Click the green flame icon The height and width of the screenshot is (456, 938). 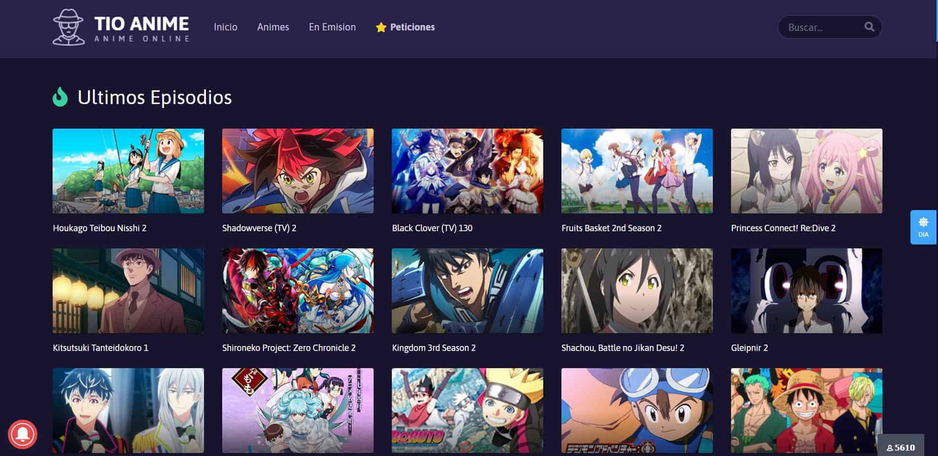pos(60,97)
